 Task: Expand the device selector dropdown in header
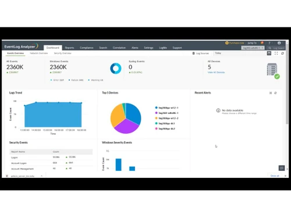point(253,48)
